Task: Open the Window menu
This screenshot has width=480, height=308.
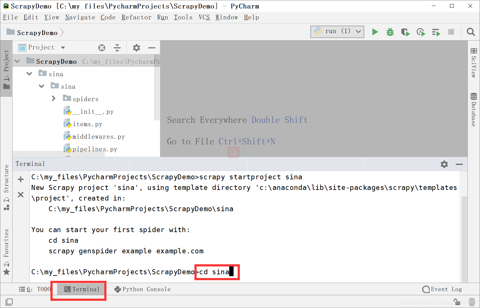Action: click(227, 17)
